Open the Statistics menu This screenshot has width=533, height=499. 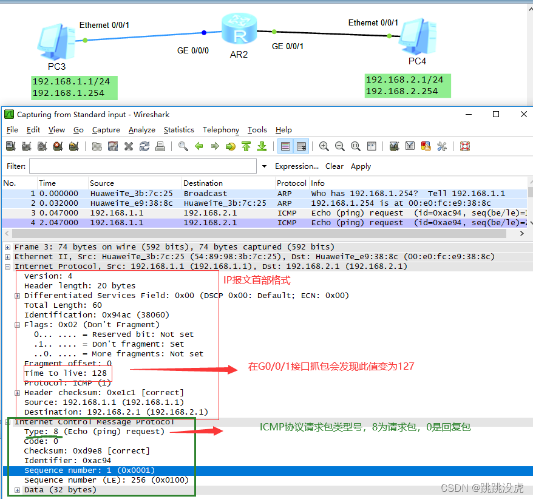click(179, 130)
